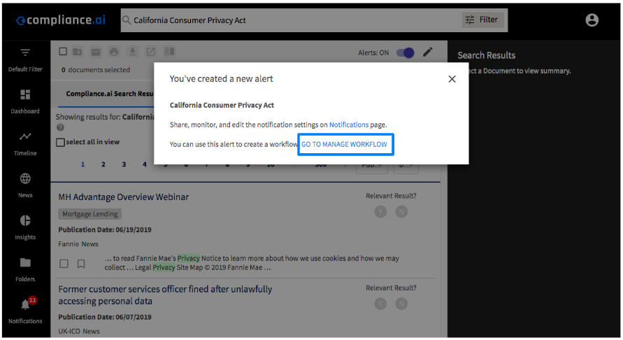The height and width of the screenshot is (340, 623).
Task: Mark MH Advantage result as not relevant N
Action: click(401, 212)
